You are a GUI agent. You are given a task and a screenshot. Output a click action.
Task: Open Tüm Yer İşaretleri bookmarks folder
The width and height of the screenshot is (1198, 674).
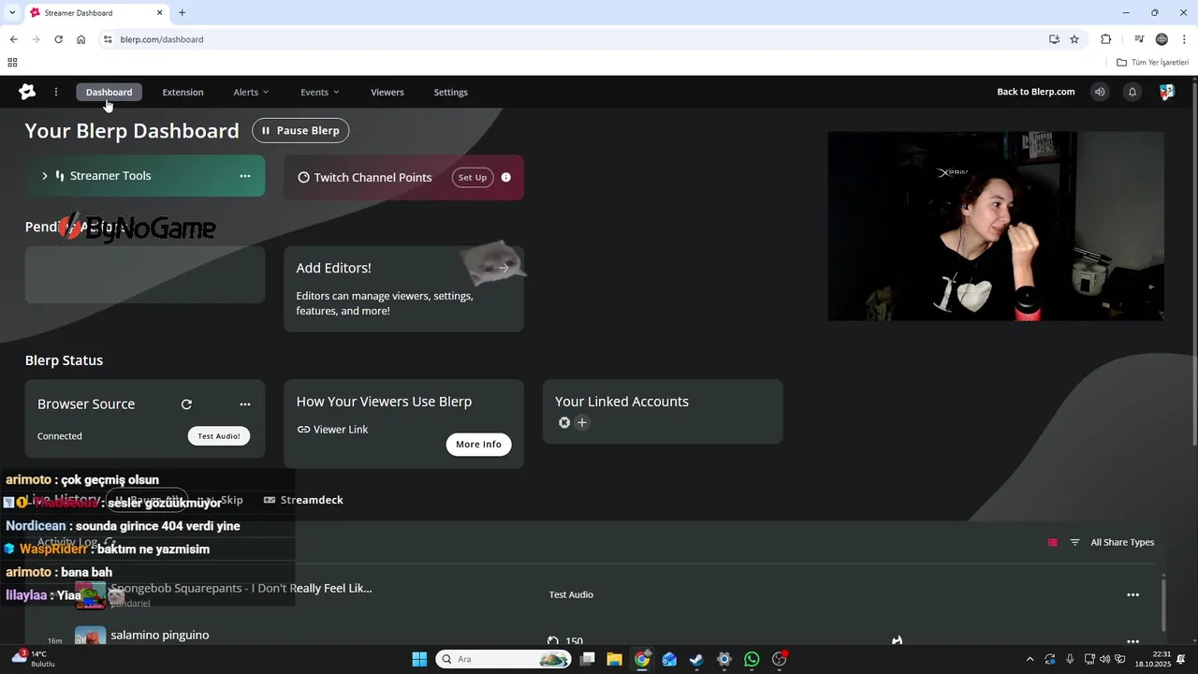[1153, 63]
